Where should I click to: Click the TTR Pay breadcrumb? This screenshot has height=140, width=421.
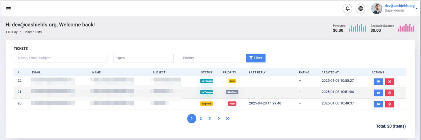click(12, 32)
